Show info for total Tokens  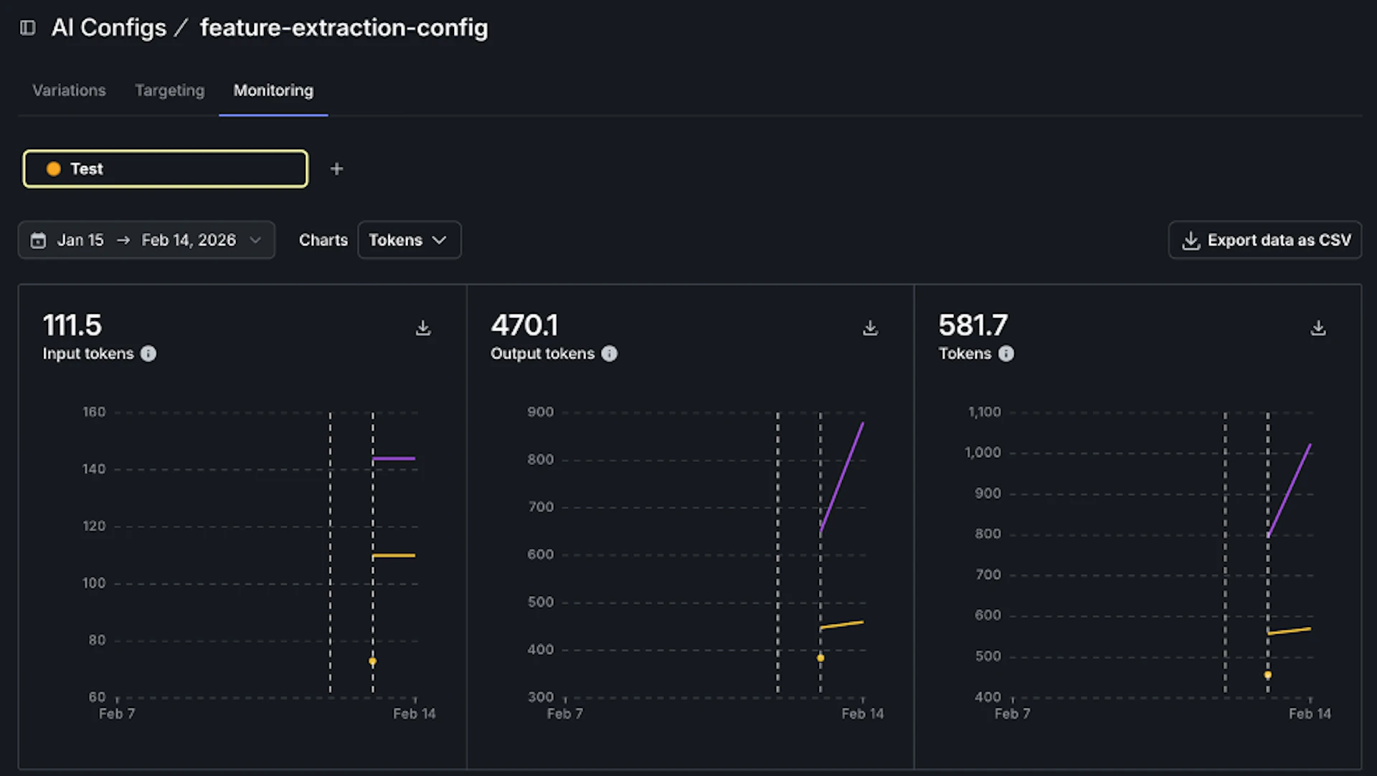[1006, 354]
